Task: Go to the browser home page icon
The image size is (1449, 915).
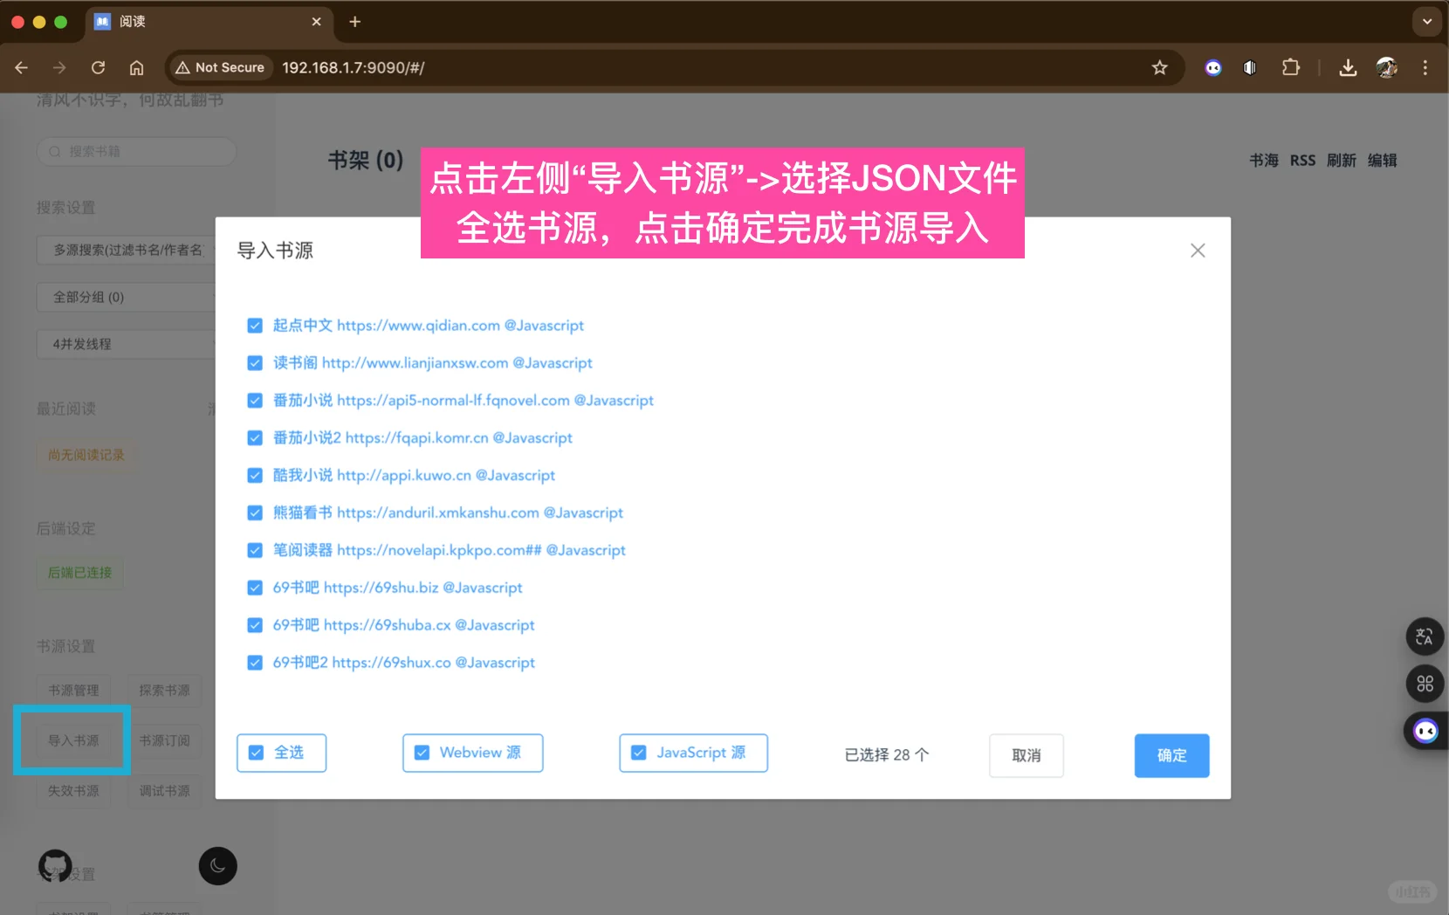Action: (136, 67)
